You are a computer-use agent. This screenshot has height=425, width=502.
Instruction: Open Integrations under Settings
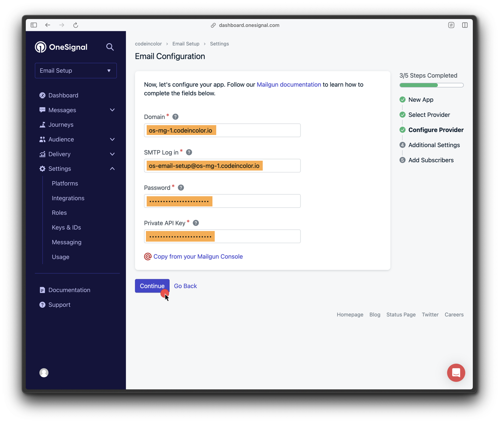pyautogui.click(x=68, y=198)
